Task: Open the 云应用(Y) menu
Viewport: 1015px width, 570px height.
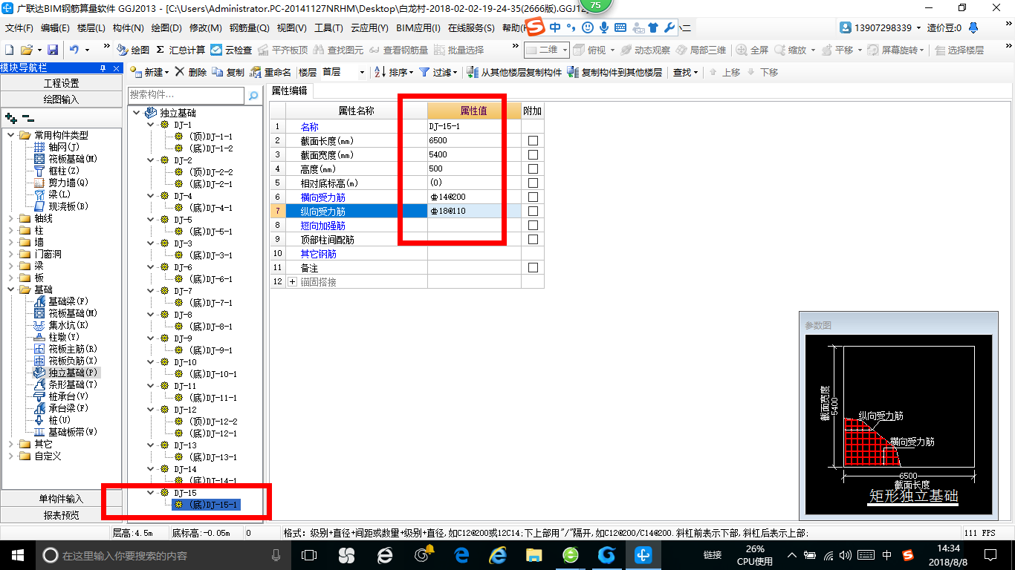Action: [369, 28]
